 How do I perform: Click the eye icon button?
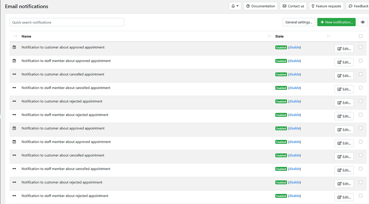[363, 22]
